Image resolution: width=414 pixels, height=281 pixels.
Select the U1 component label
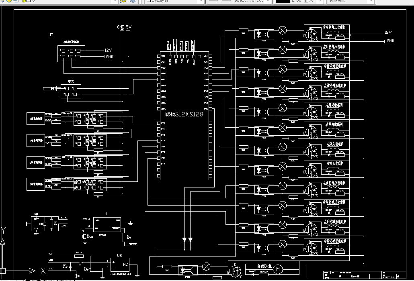pyautogui.click(x=107, y=214)
